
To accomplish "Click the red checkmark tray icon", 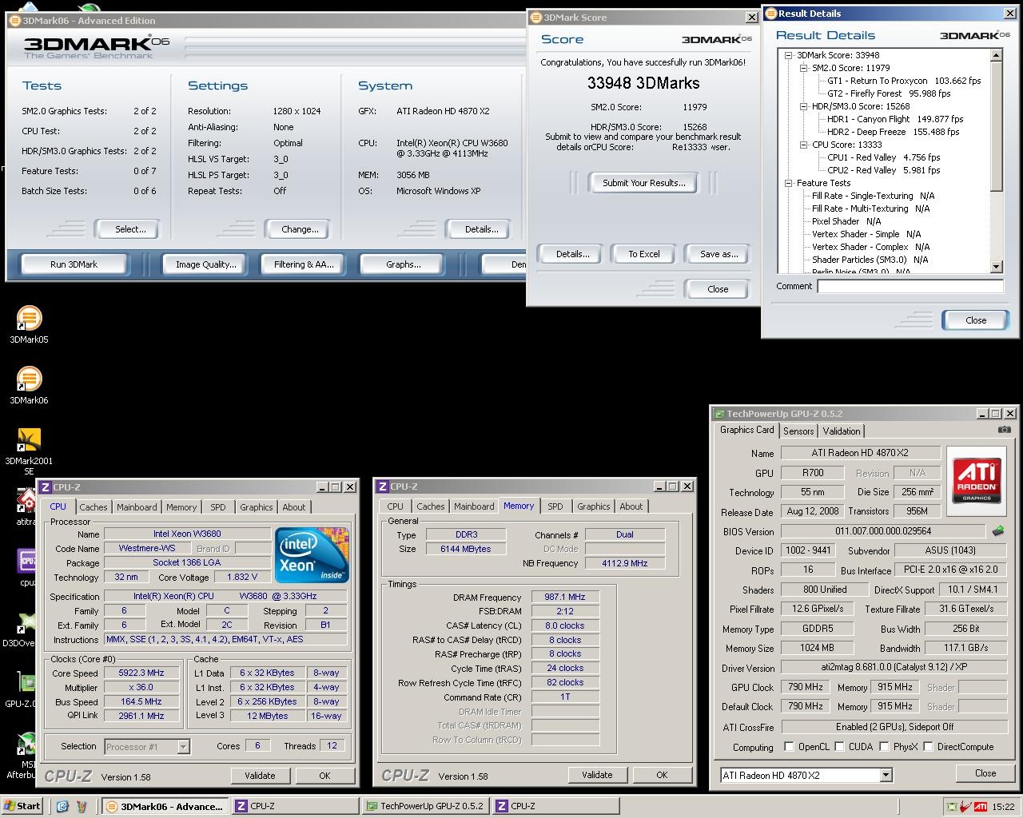I will tap(965, 806).
